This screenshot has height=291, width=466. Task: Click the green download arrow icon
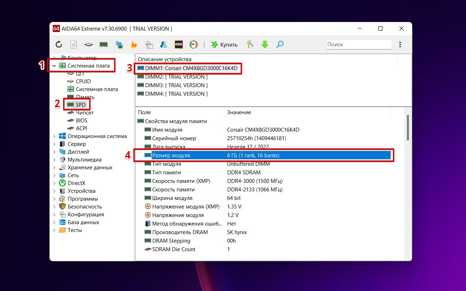click(265, 44)
